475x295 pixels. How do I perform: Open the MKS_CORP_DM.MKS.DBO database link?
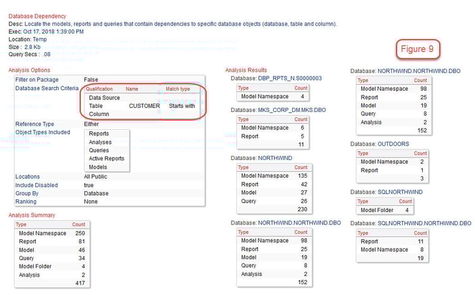pos(292,110)
